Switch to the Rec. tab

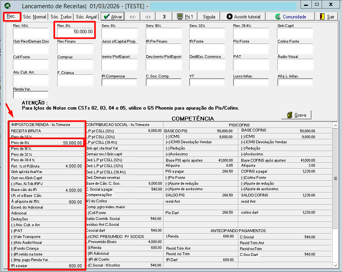point(12,16)
